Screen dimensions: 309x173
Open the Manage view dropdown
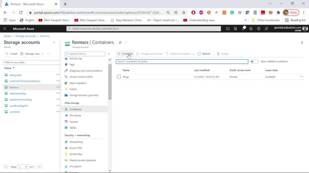(32, 54)
